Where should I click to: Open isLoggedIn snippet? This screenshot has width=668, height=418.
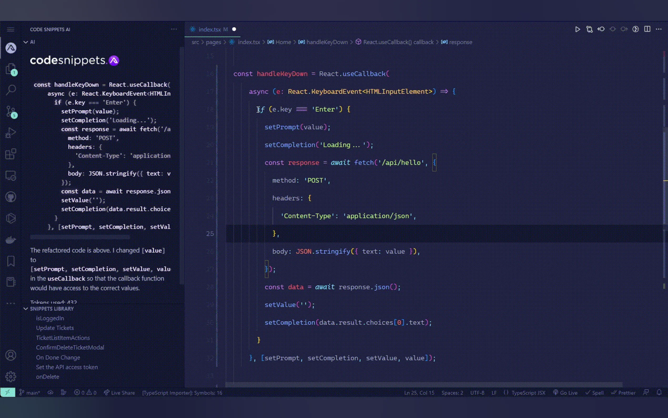pyautogui.click(x=50, y=318)
